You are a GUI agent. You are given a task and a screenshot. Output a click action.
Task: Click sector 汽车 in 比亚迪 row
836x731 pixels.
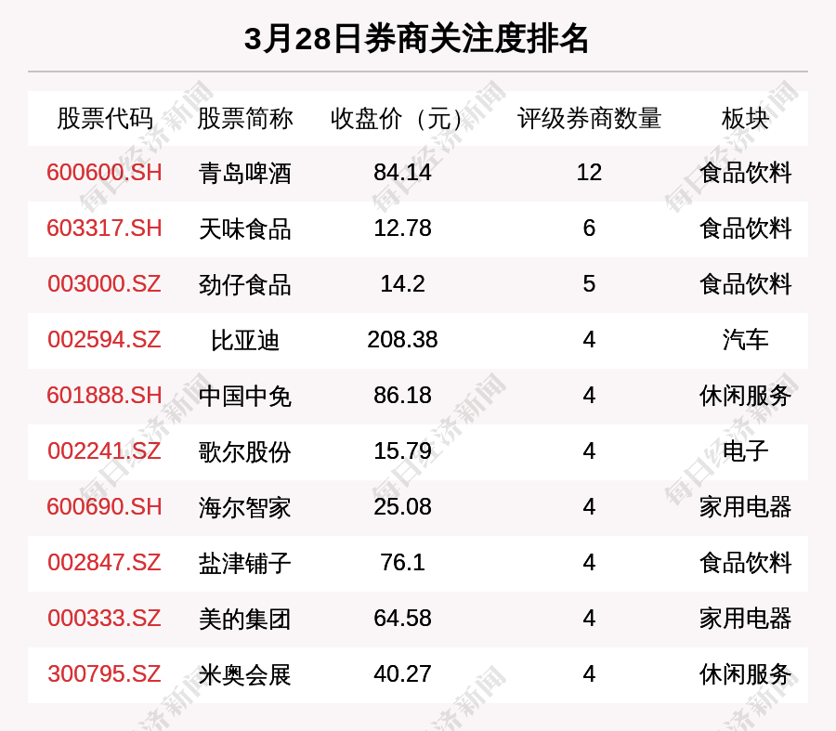(x=745, y=340)
